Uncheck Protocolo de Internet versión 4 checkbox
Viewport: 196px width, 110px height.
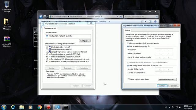coord(47,57)
